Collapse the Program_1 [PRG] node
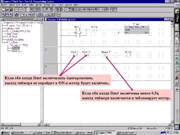180x135 pixels. tap(8, 45)
